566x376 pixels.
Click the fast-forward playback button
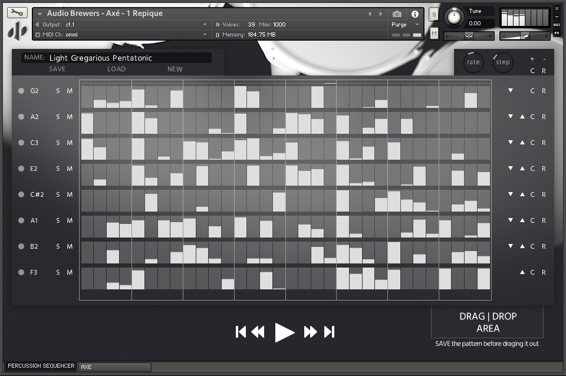point(311,332)
